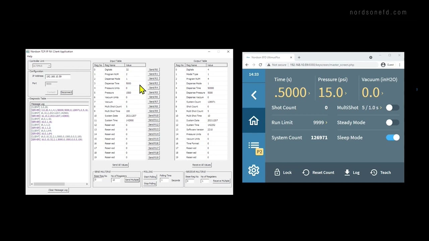
Task: Click Clear Message Log button
Action: 58,190
